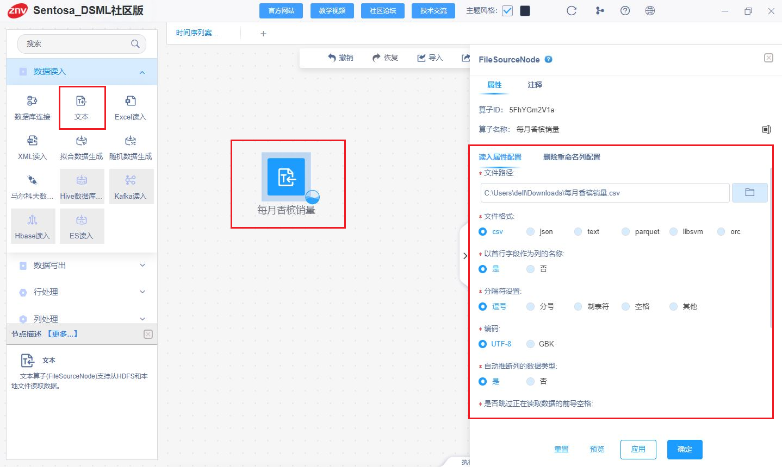
Task: Click the 撤销 undo toolbar button
Action: coord(340,58)
